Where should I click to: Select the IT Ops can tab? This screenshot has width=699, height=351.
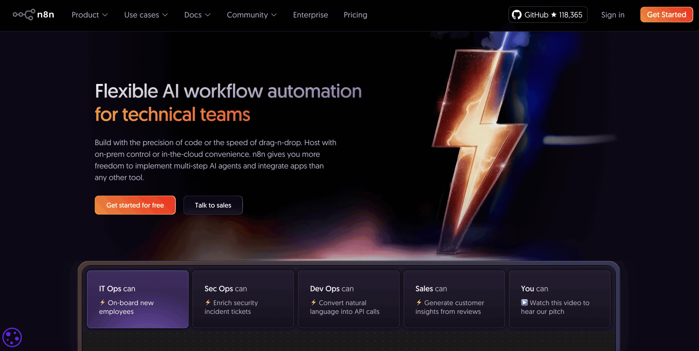tap(138, 299)
